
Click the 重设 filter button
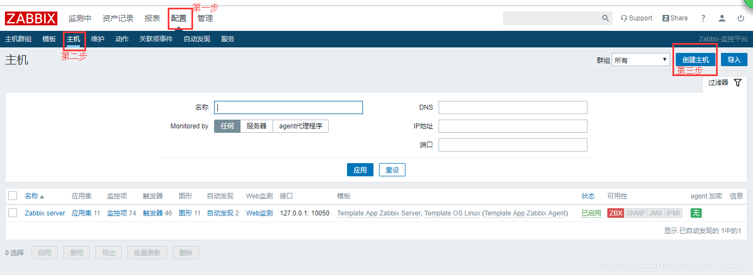[392, 170]
